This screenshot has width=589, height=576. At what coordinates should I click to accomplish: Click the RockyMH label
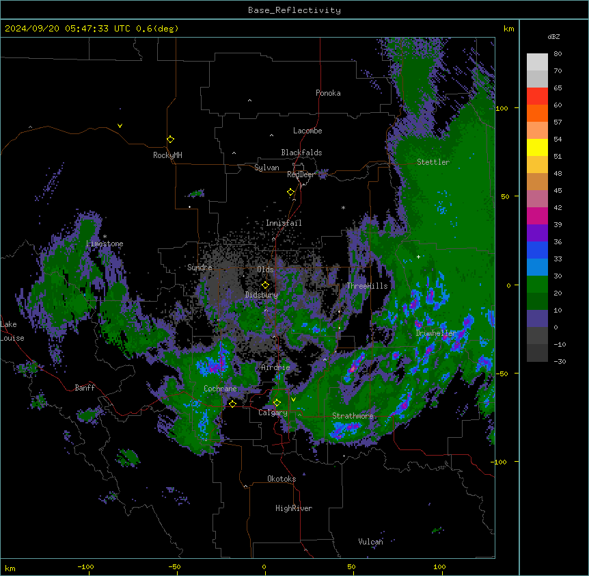(167, 155)
